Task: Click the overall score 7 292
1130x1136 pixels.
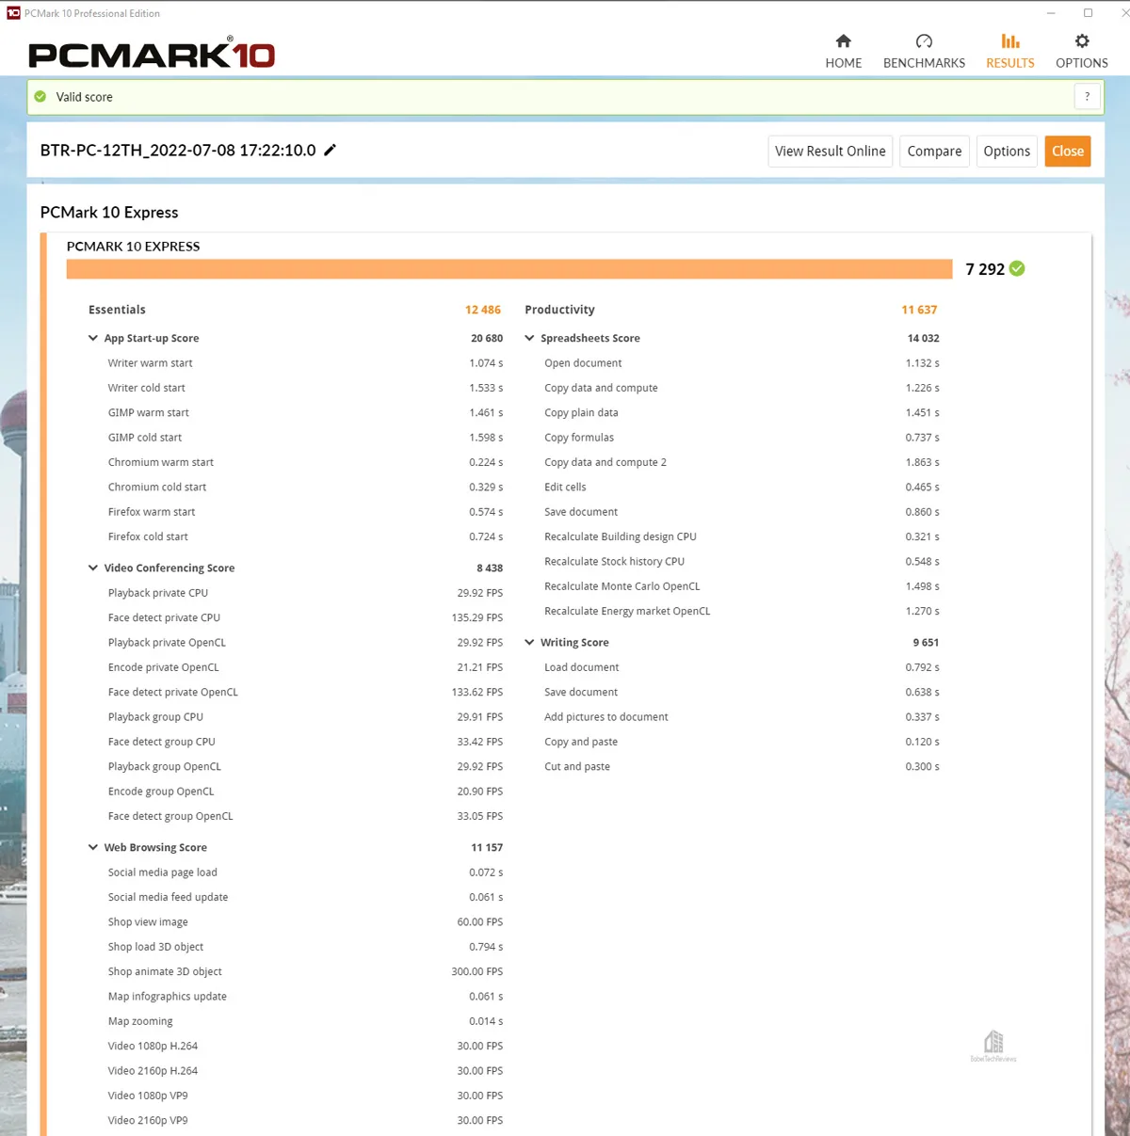Action: [985, 269]
